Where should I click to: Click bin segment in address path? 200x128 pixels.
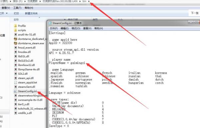point(84,1)
